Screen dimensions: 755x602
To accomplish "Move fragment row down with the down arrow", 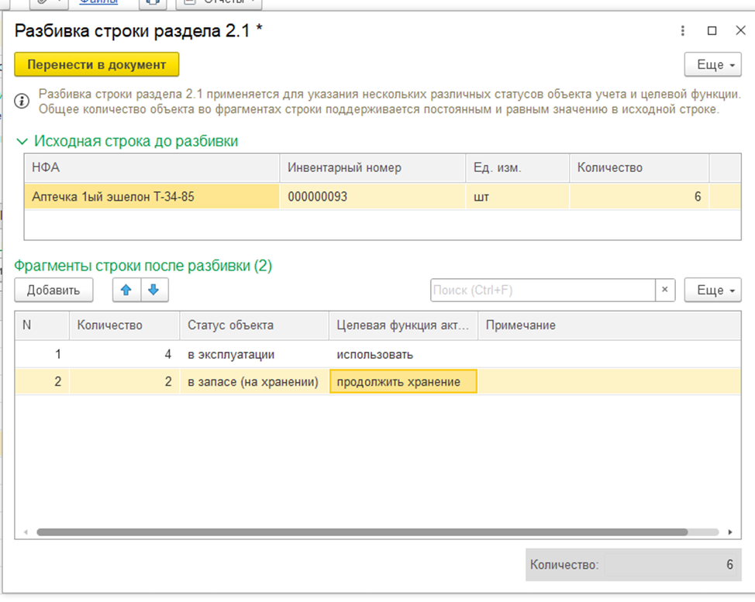I will (154, 291).
